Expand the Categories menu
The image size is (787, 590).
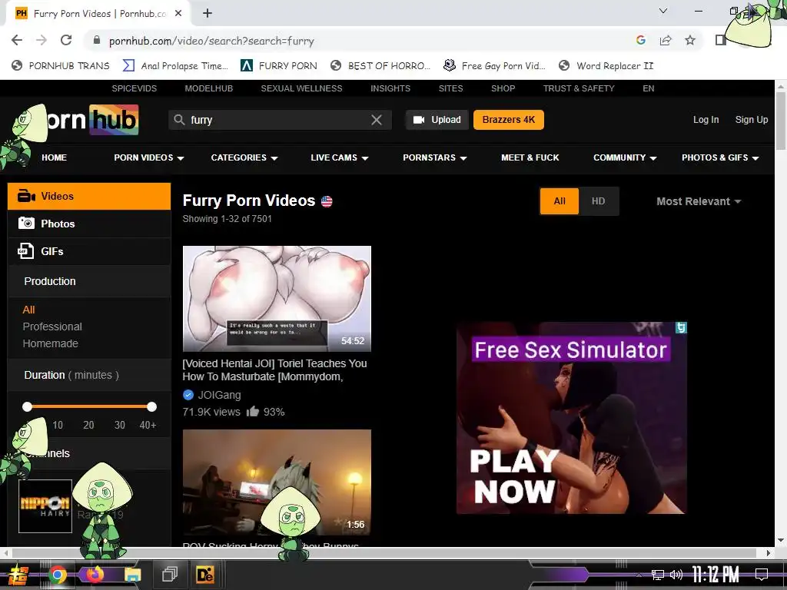pos(244,157)
